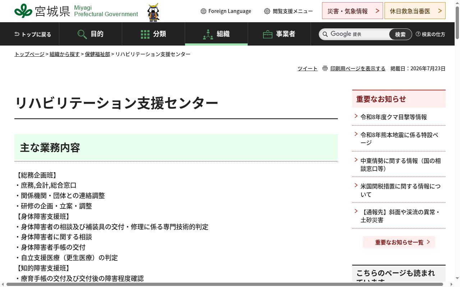Click the horizontal scrollbar thumb
The height and width of the screenshot is (287, 460).
pyautogui.click(x=225, y=284)
